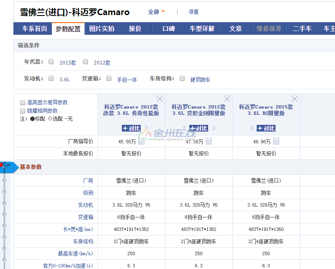335x269 pixels.
Task: Enable 高亮显示差异参数 checkbox
Action: (x=23, y=103)
